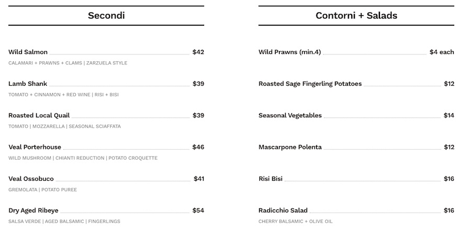Click the Risi Bisi menu entry
Screen dimensions: 471x233
click(271, 179)
